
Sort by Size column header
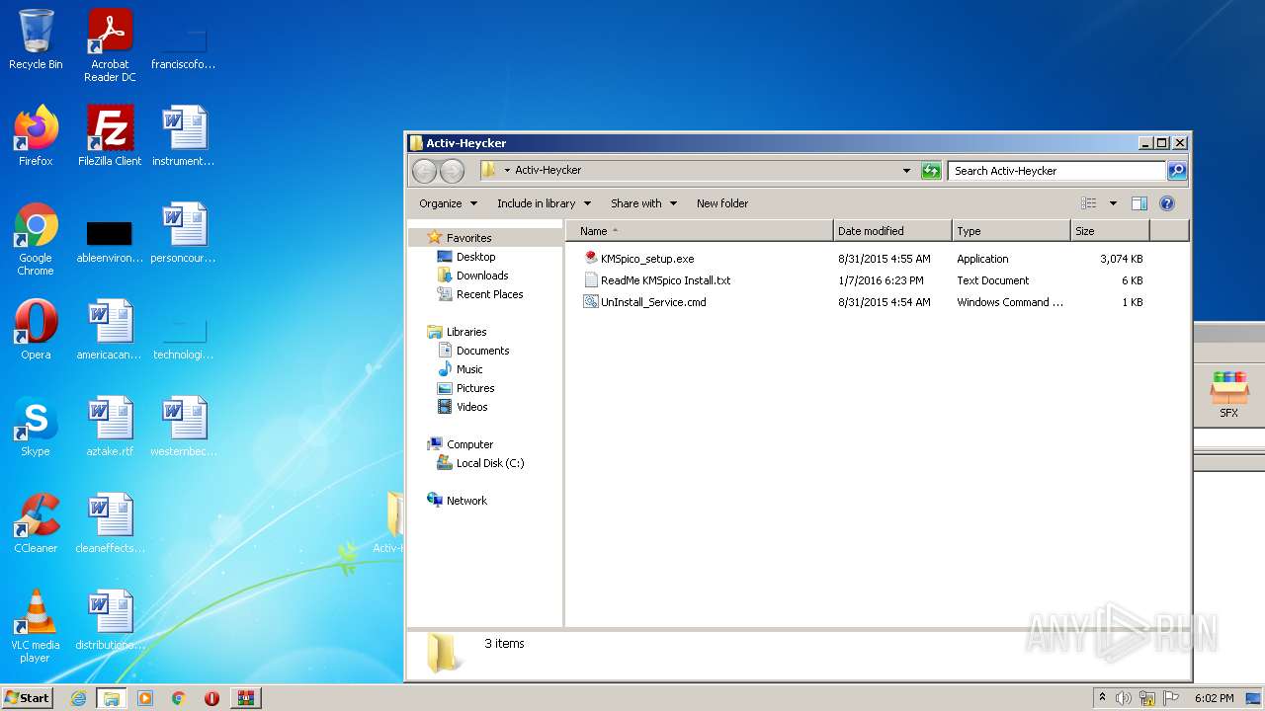[x=1110, y=231]
